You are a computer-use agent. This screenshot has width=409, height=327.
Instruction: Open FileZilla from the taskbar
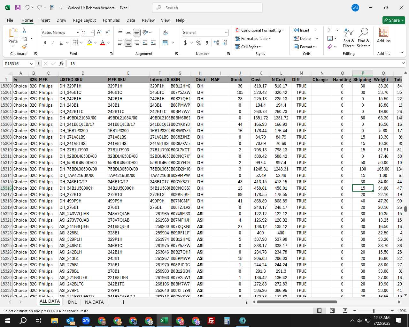point(211,321)
